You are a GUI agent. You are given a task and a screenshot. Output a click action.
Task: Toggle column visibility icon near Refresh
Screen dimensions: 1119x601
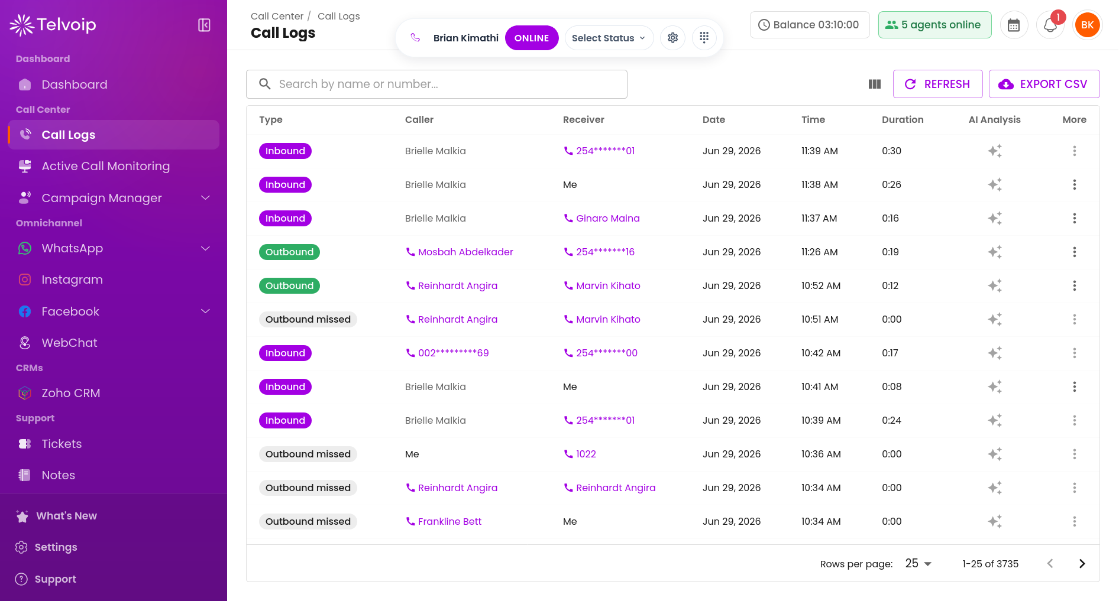coord(875,84)
